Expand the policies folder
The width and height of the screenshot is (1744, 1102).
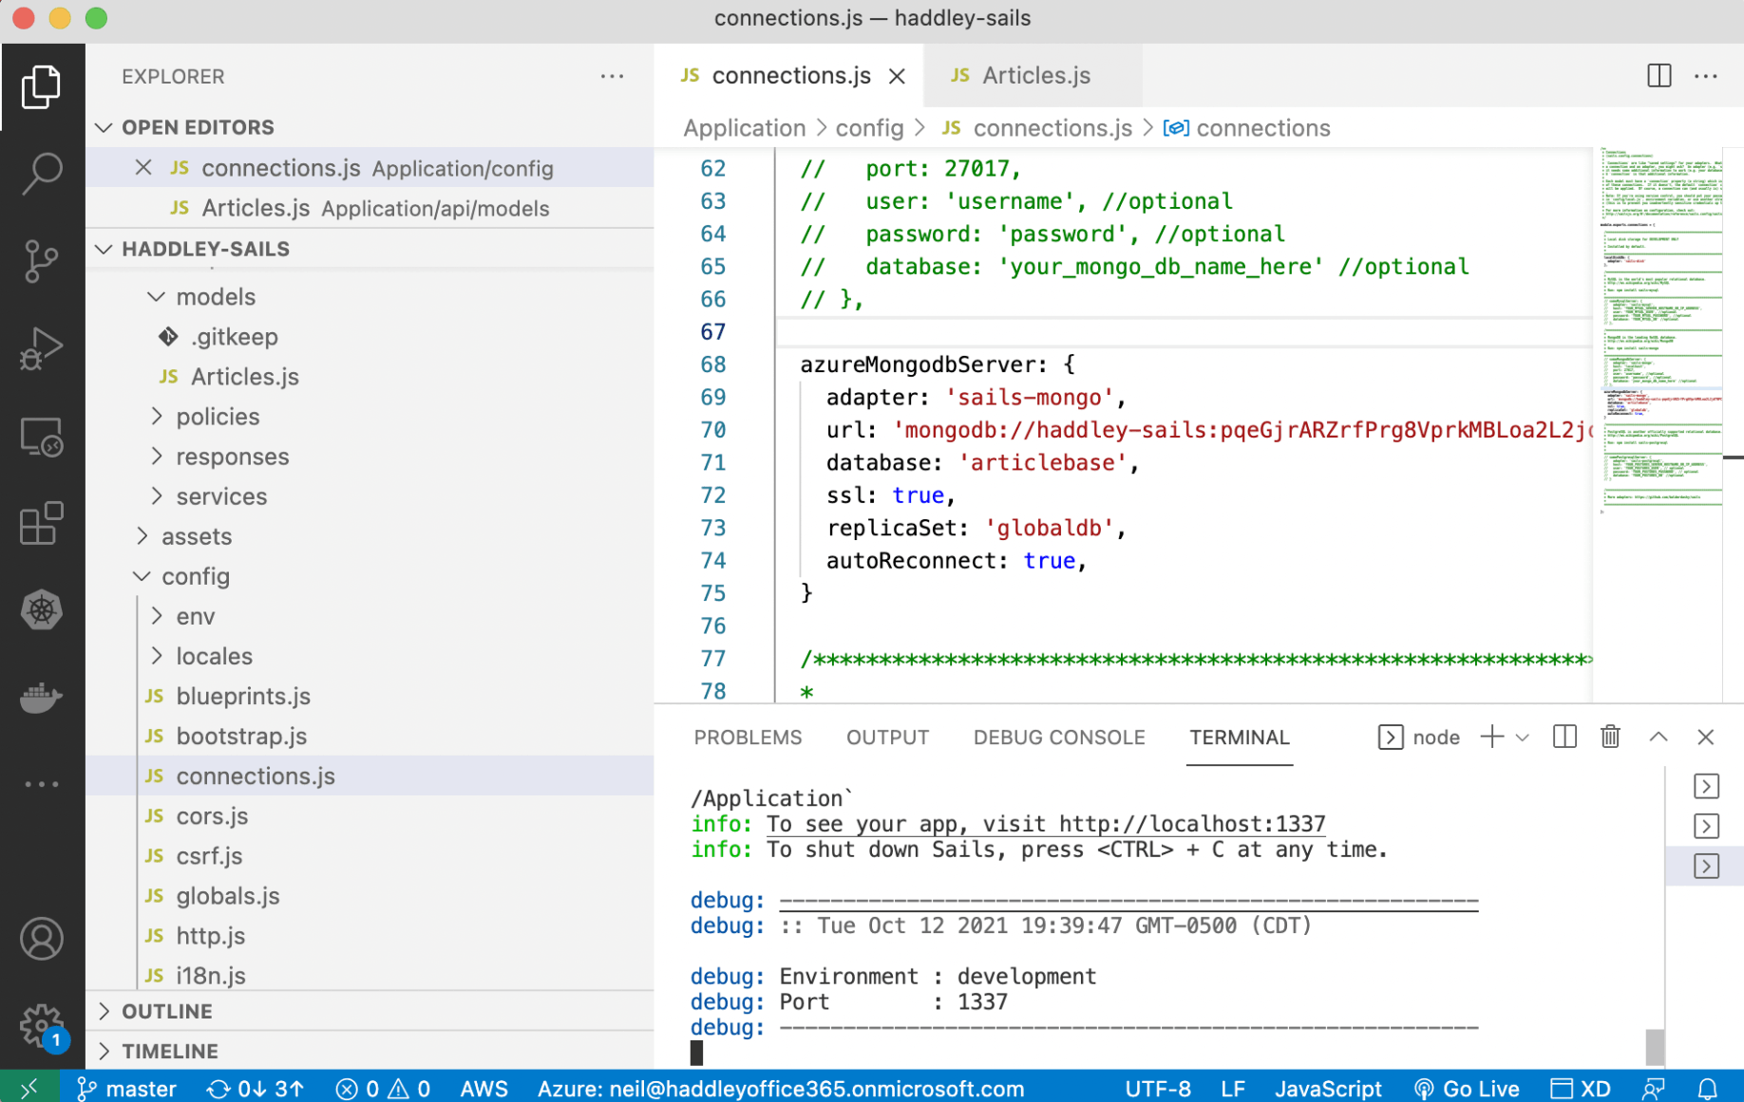pos(218,417)
